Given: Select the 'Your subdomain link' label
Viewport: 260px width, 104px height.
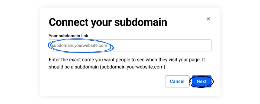Looking at the screenshot, I should tap(69, 36).
